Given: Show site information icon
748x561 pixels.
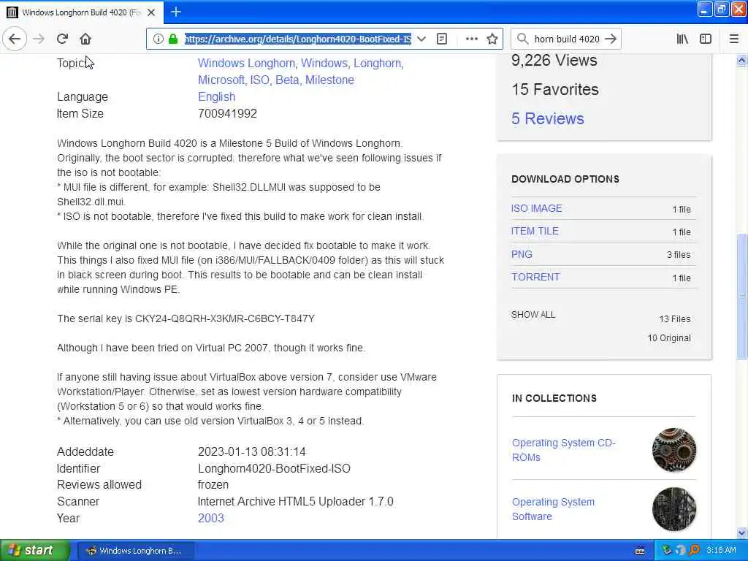Looking at the screenshot, I should click(x=158, y=39).
